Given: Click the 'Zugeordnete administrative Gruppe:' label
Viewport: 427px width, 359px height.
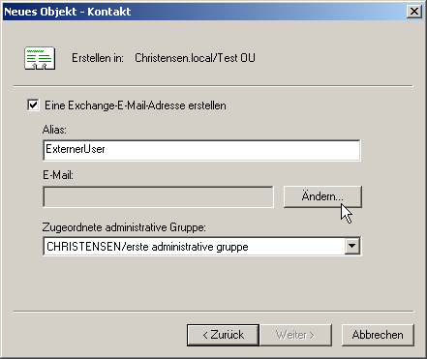Looking at the screenshot, I should [124, 227].
